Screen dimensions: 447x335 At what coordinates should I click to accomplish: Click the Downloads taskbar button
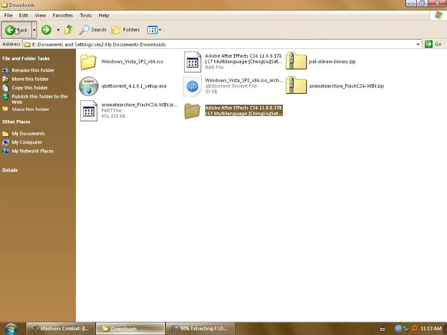coord(131,329)
